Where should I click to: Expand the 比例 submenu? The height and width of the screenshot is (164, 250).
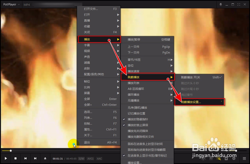(99, 87)
